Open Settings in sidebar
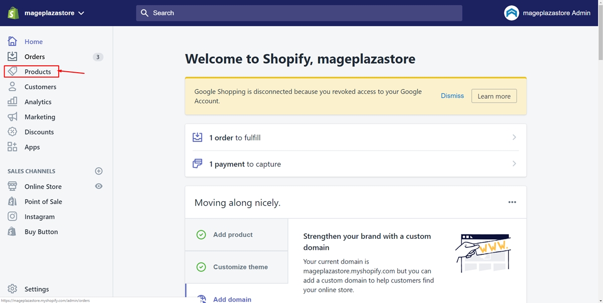Viewport: 603px width, 303px height. (37, 289)
